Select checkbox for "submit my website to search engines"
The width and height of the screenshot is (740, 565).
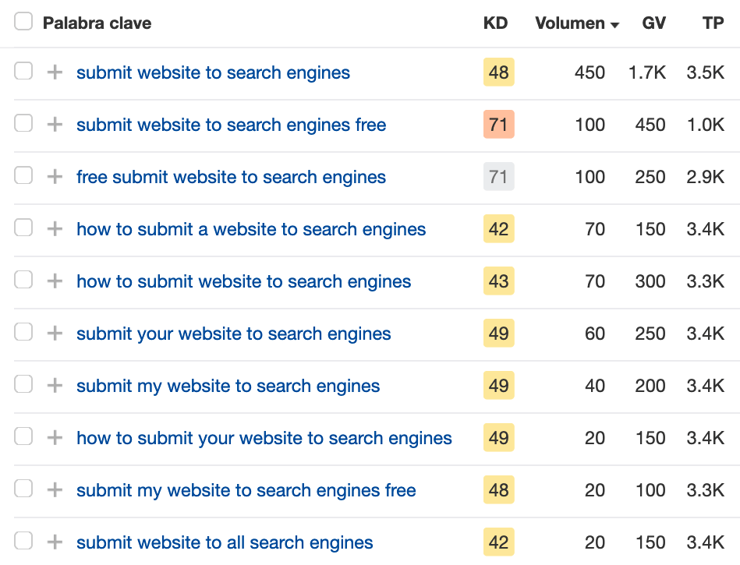pos(23,384)
